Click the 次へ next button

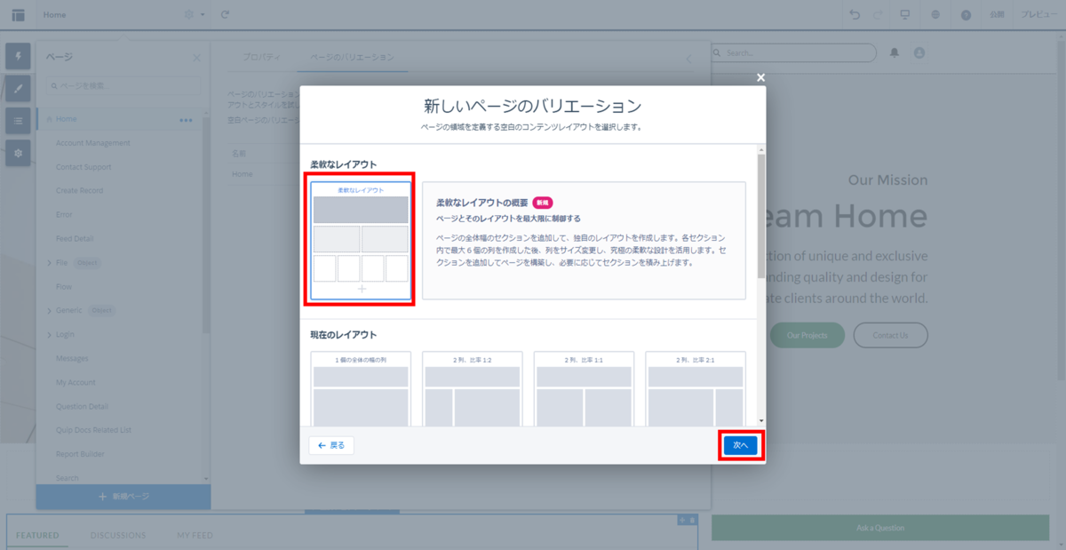coord(740,445)
